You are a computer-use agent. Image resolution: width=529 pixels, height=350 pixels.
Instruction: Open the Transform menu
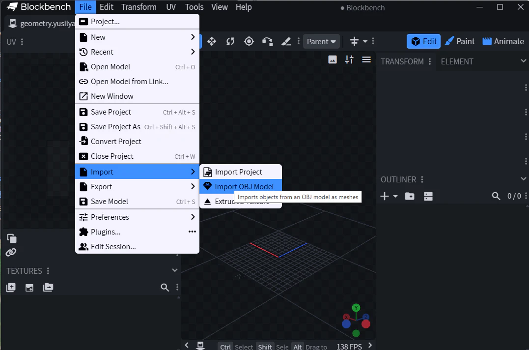coord(139,7)
